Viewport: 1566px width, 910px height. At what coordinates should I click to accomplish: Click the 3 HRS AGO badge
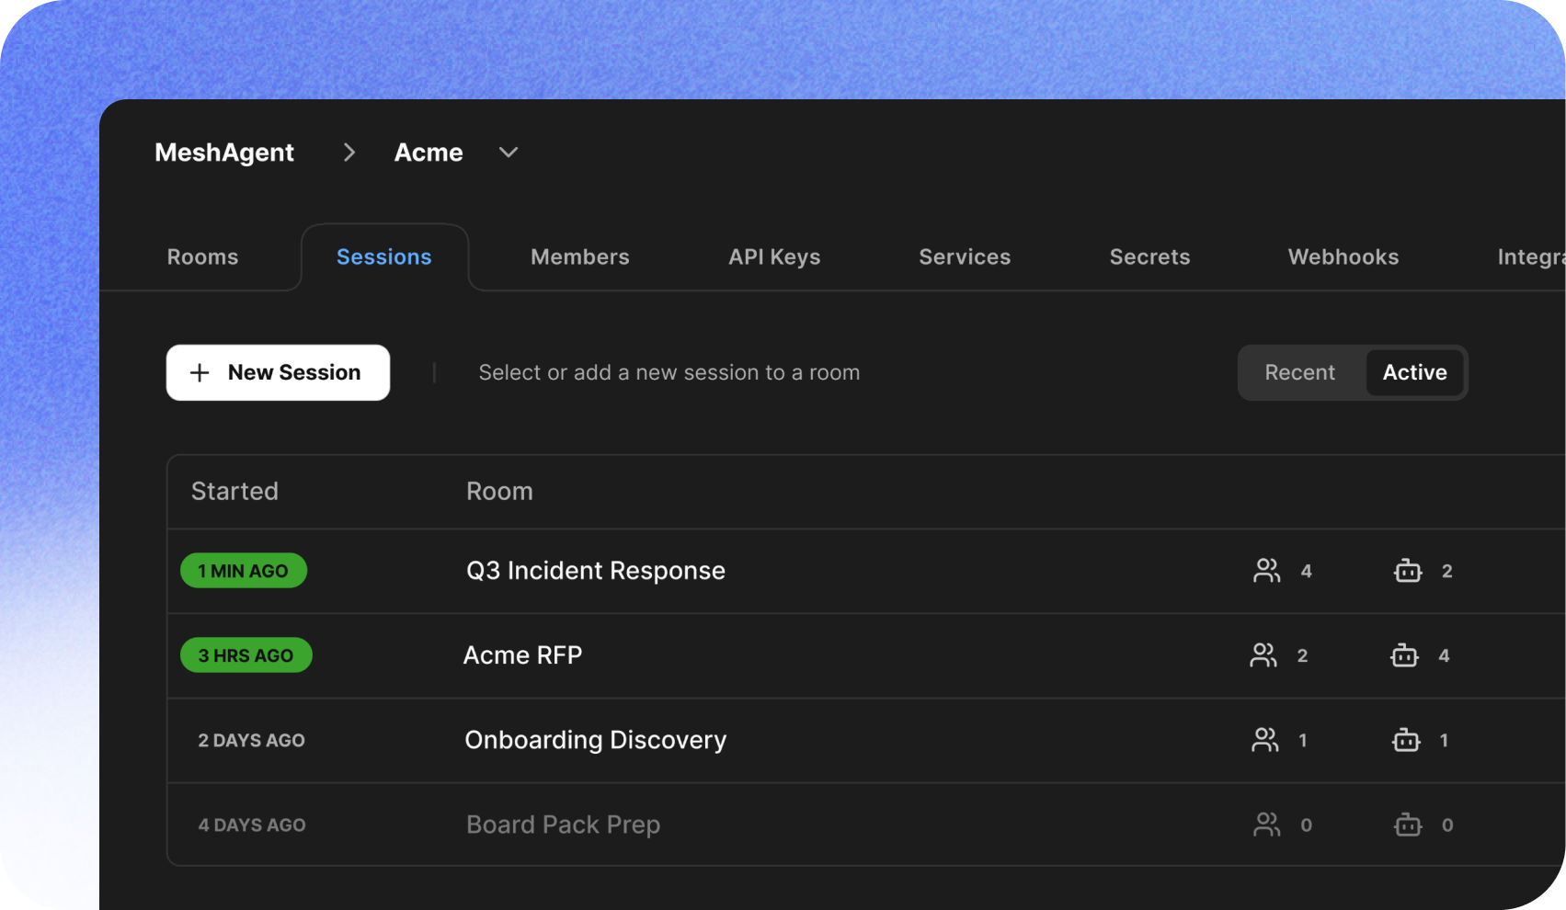pyautogui.click(x=246, y=655)
